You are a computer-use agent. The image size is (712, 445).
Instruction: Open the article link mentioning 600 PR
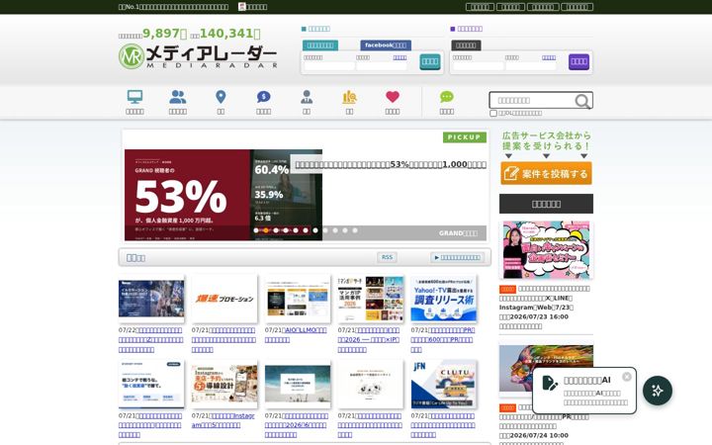(x=442, y=340)
